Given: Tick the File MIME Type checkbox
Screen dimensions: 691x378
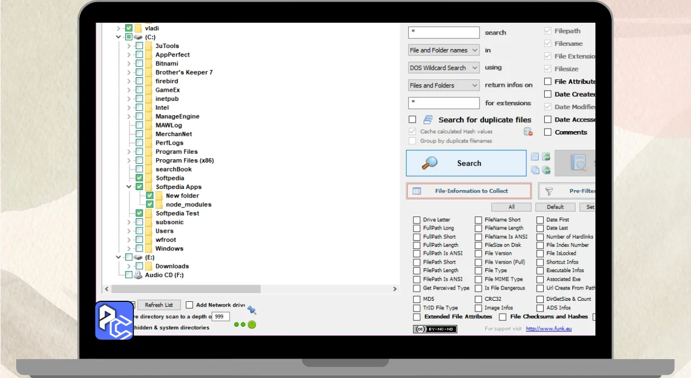Looking at the screenshot, I should click(479, 279).
